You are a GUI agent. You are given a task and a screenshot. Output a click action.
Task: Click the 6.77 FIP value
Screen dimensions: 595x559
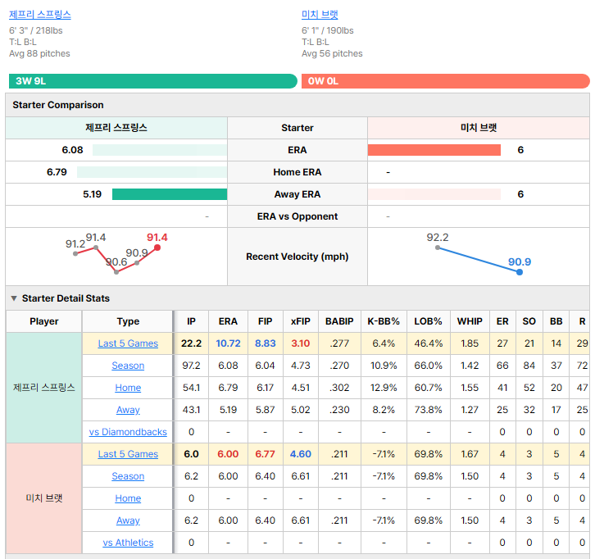(x=266, y=454)
